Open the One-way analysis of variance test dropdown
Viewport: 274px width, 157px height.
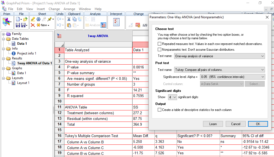[x=219, y=56]
